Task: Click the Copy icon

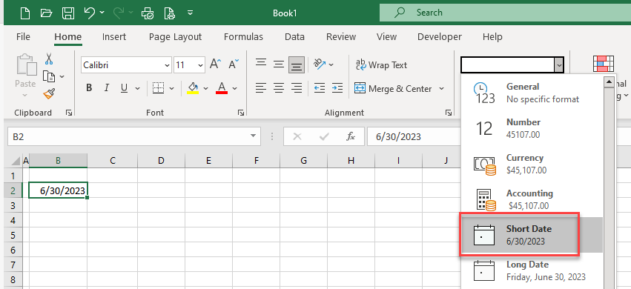Action: [49, 76]
